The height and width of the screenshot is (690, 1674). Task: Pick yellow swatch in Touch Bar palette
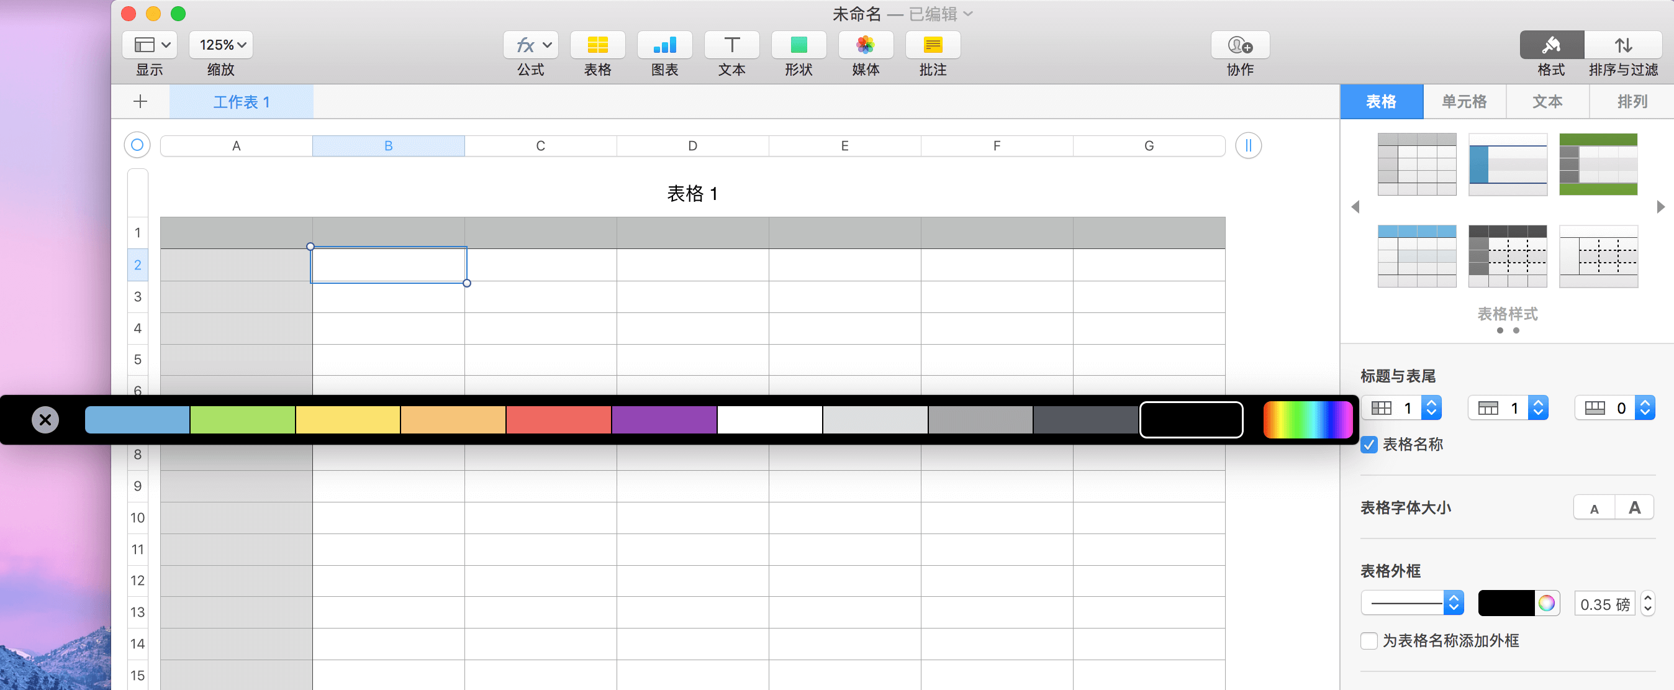[348, 420]
